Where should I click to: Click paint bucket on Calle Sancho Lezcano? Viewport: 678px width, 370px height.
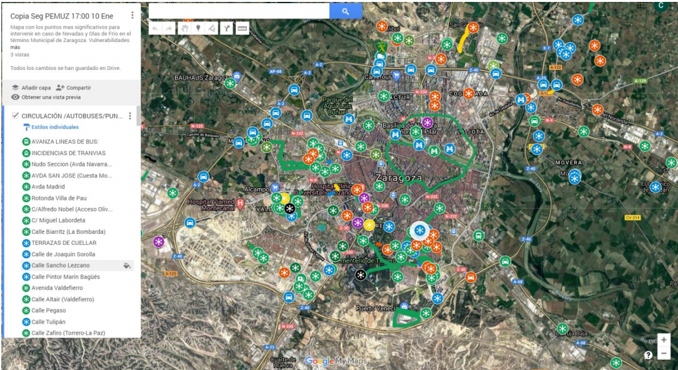click(127, 266)
